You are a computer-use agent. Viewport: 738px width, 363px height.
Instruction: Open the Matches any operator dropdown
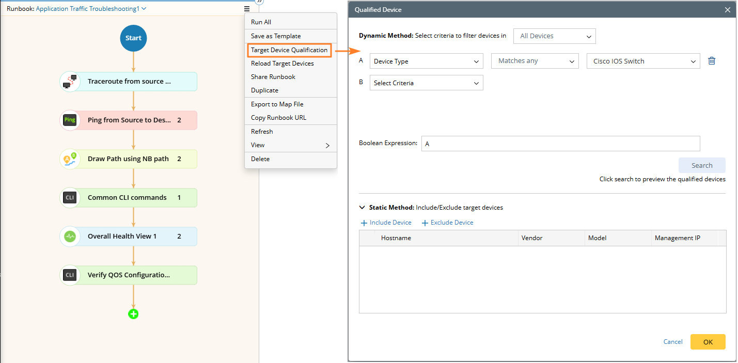[x=535, y=61]
